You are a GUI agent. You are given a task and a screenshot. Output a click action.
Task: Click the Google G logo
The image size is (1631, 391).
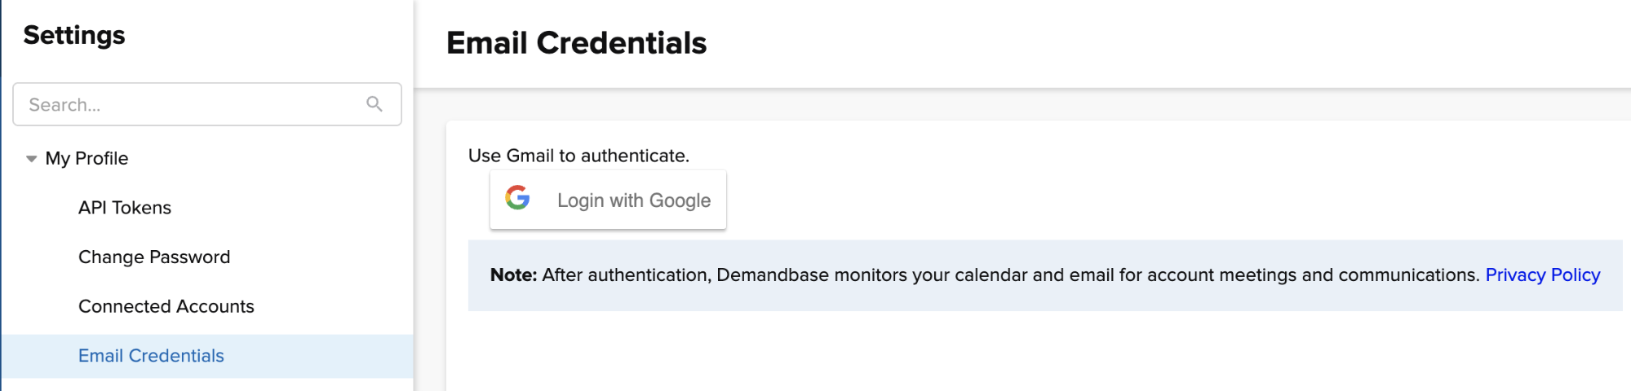[517, 197]
